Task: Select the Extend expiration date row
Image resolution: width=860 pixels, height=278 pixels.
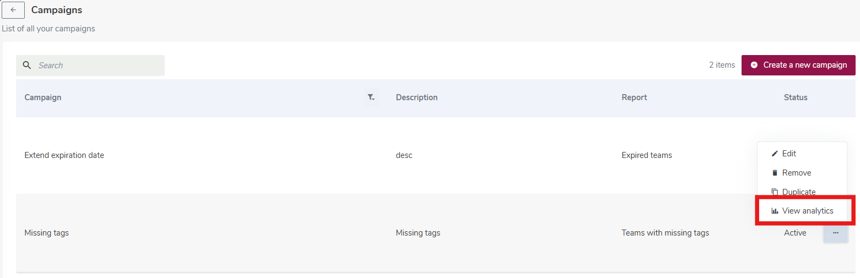Action: 436,155
